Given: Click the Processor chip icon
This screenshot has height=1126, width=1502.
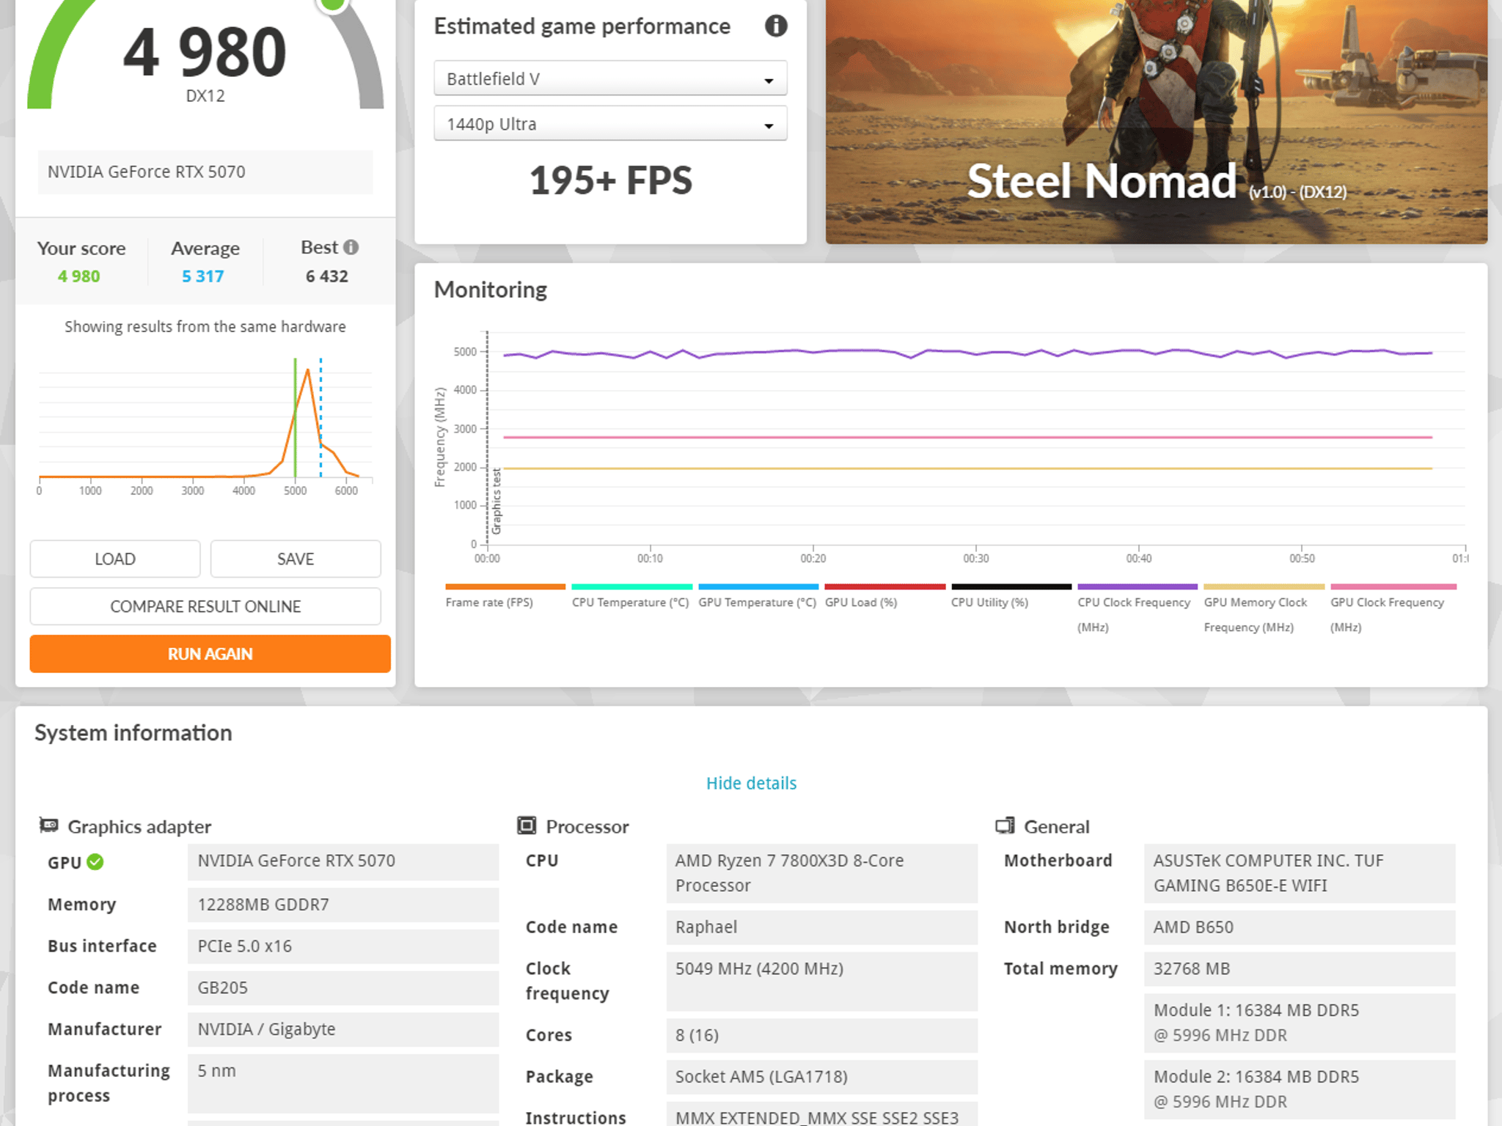Looking at the screenshot, I should point(527,826).
